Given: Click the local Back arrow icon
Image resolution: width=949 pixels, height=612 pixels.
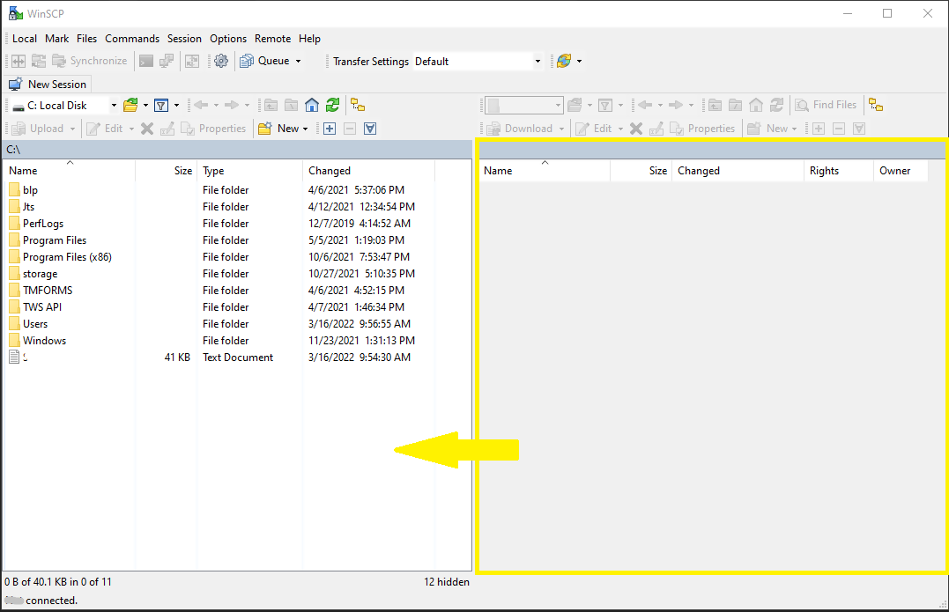Looking at the screenshot, I should pyautogui.click(x=201, y=105).
